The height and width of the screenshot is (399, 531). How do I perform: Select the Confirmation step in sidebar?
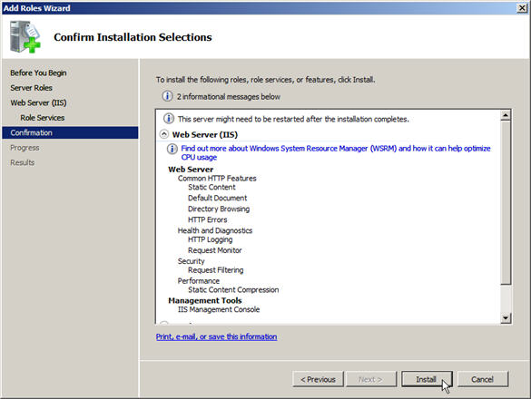tap(70, 132)
